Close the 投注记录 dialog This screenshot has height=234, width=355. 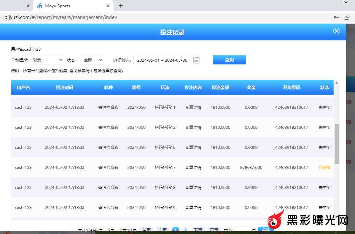tap(336, 31)
